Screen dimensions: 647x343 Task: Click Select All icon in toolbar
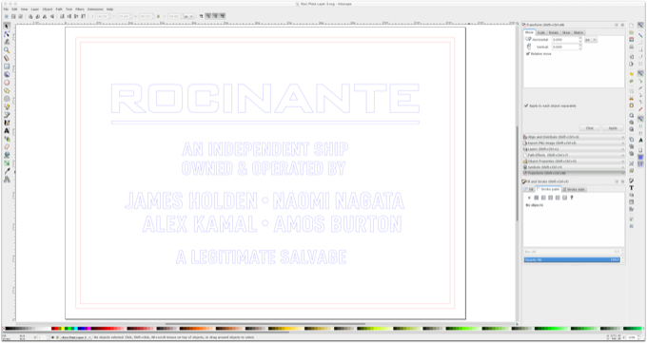(7, 16)
